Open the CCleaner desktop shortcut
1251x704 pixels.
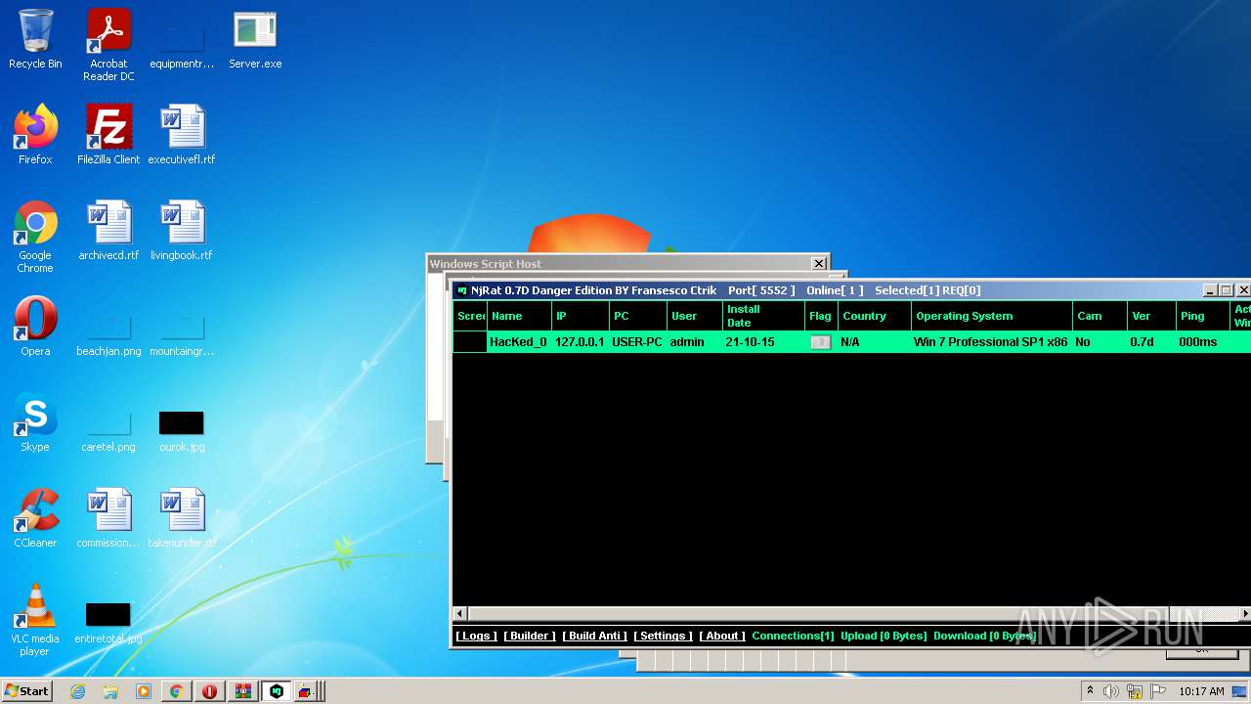click(x=35, y=518)
